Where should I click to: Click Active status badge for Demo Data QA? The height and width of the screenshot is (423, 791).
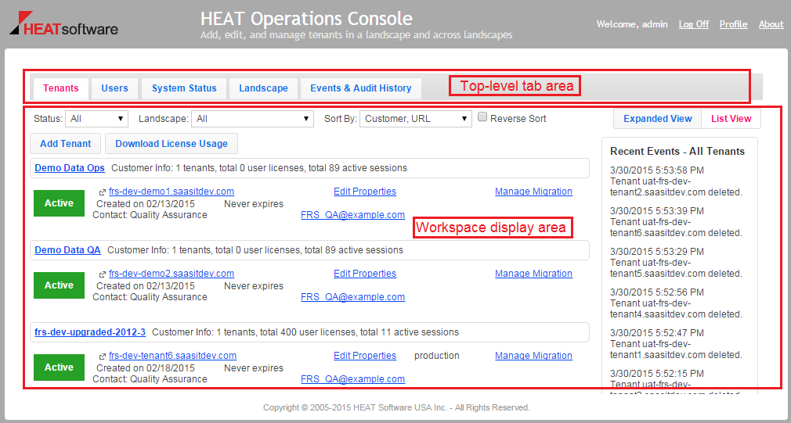59,285
